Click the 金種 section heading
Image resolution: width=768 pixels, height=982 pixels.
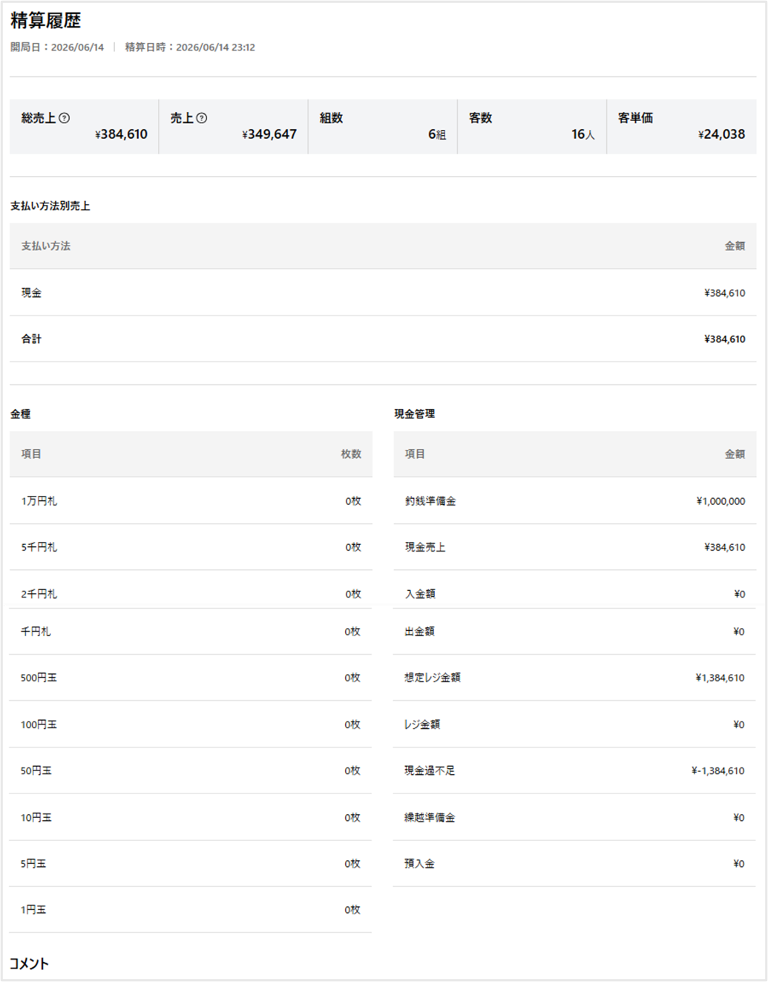21,414
